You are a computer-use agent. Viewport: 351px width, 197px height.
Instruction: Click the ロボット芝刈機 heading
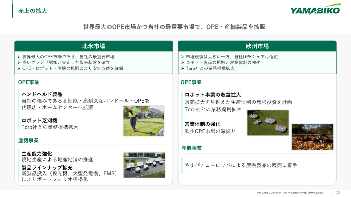pyautogui.click(x=39, y=121)
